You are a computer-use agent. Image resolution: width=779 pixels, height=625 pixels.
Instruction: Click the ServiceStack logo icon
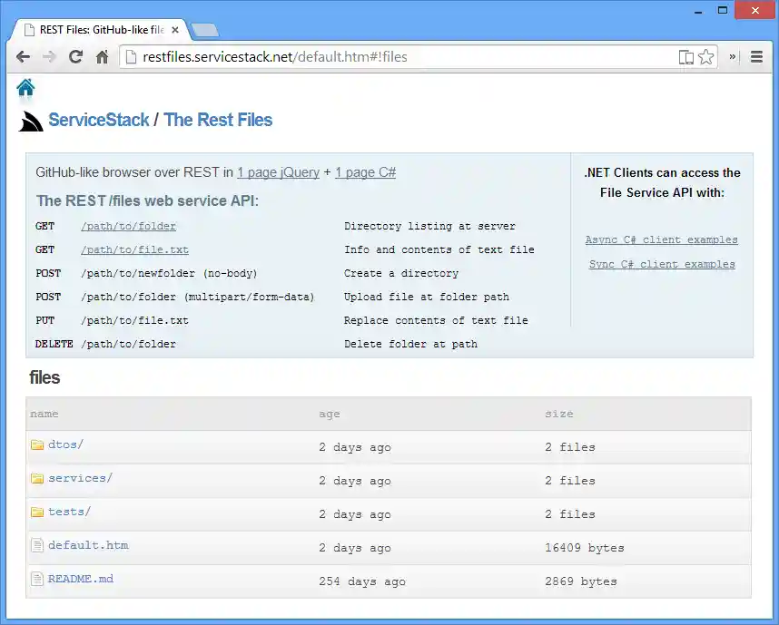tap(31, 121)
